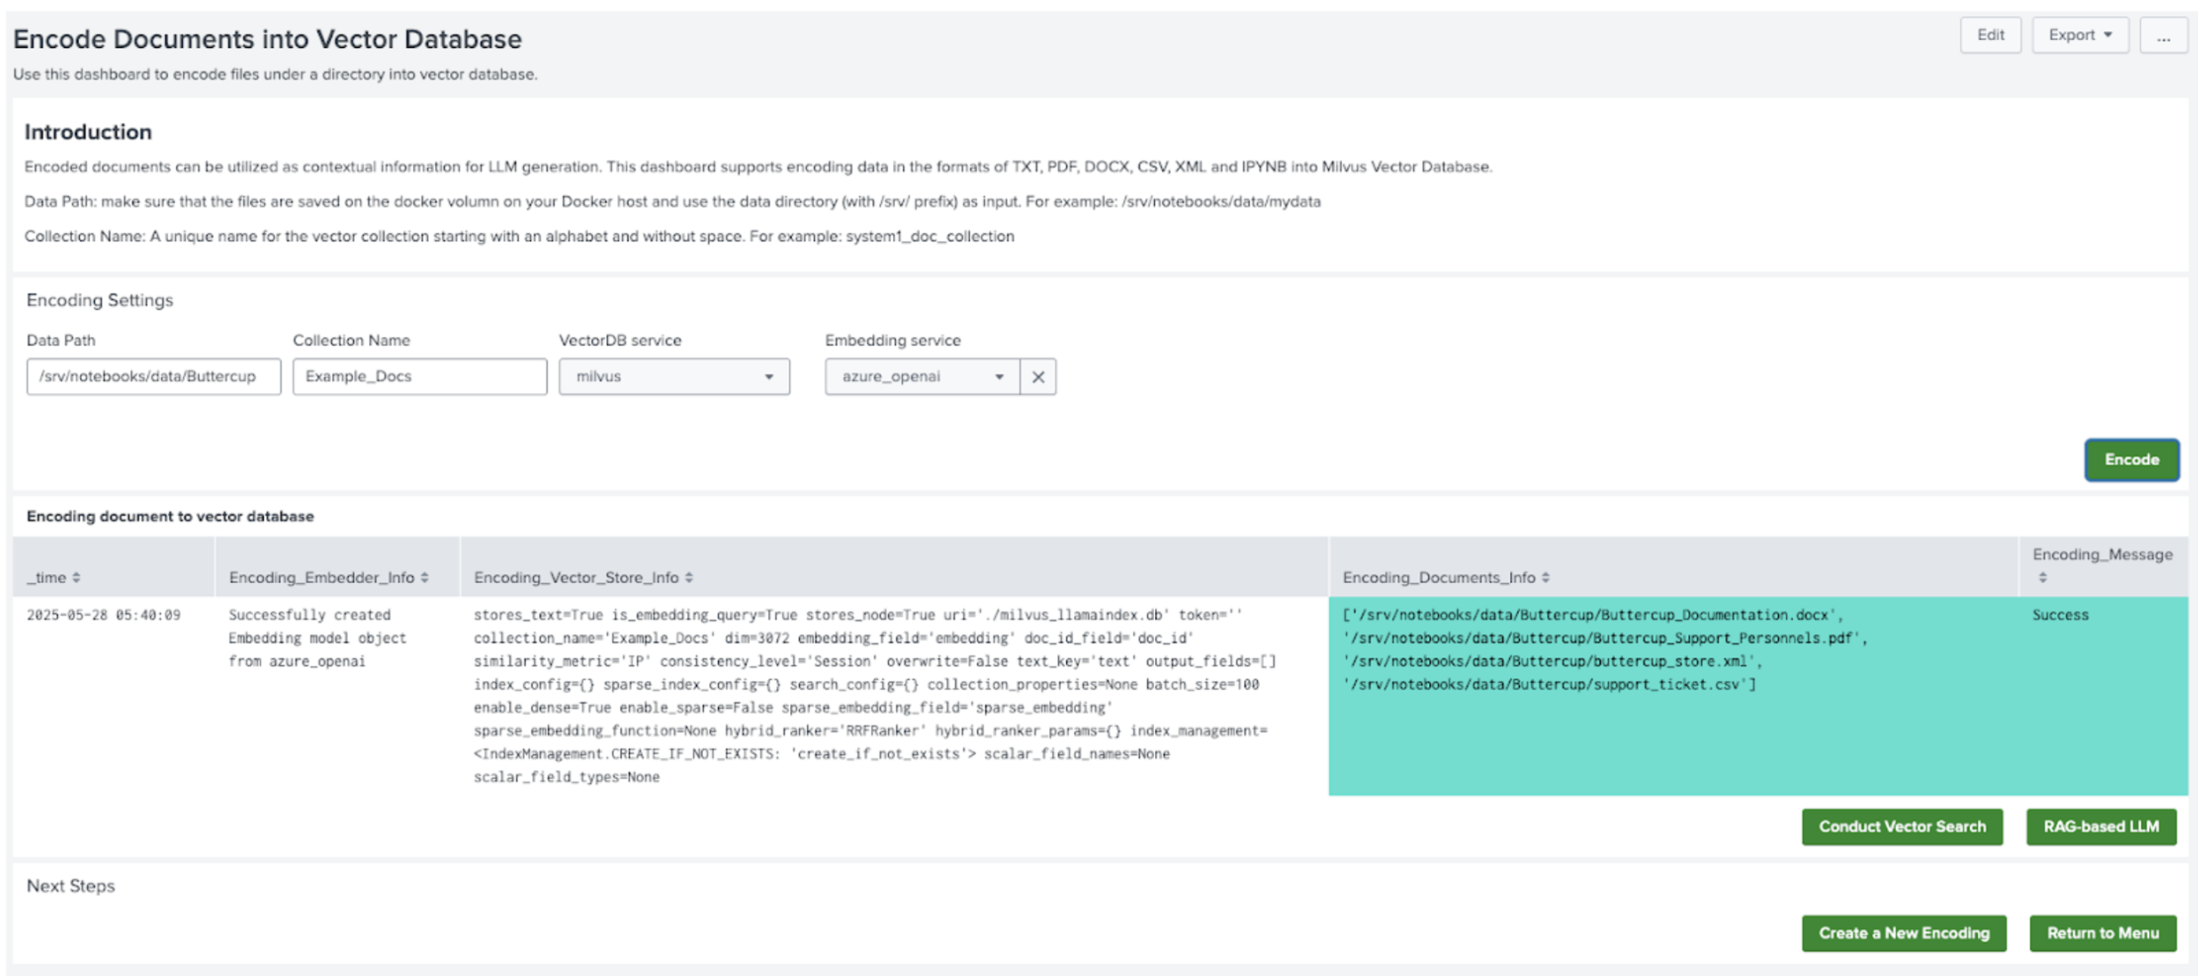Sort by Encoding_Documents_Info column
2198x976 pixels.
tap(1446, 578)
